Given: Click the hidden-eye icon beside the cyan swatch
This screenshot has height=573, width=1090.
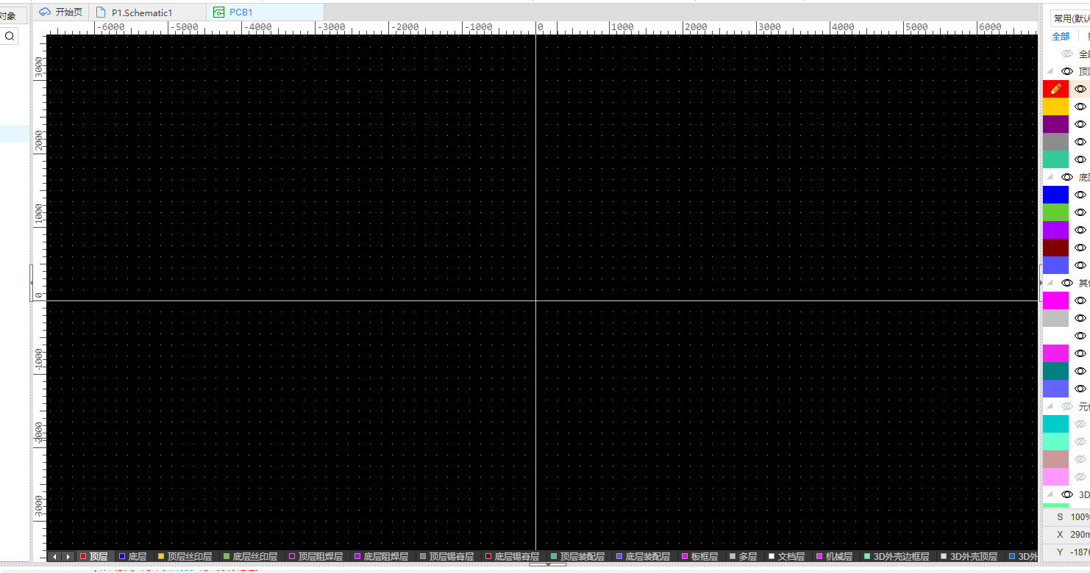Looking at the screenshot, I should pos(1080,424).
